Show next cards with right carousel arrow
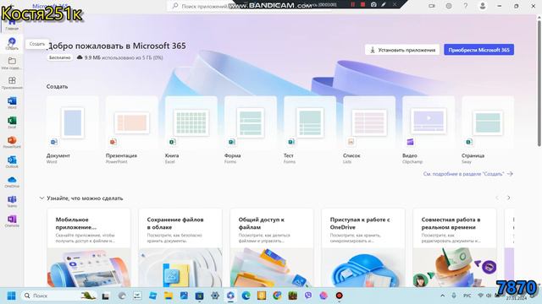 point(508,198)
